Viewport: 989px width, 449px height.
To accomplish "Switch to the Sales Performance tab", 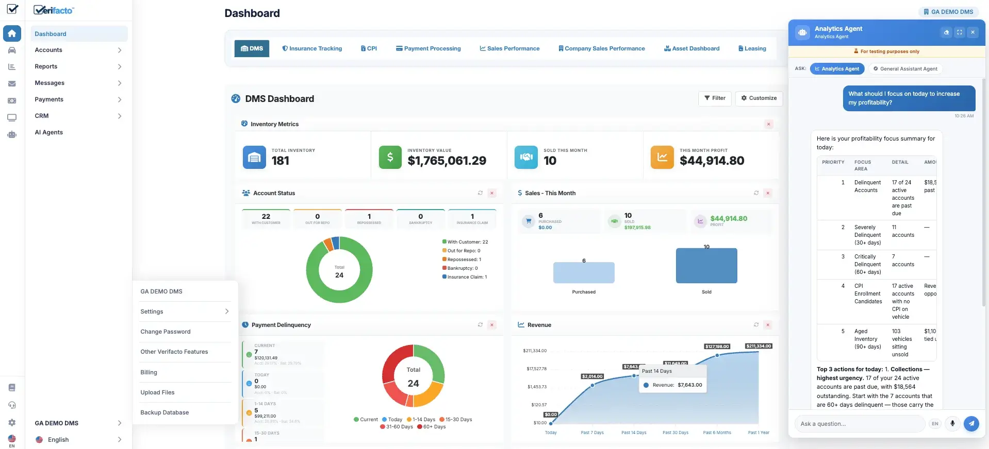I will click(509, 48).
